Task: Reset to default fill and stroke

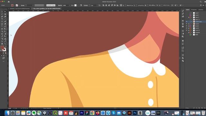Action: coord(1,50)
